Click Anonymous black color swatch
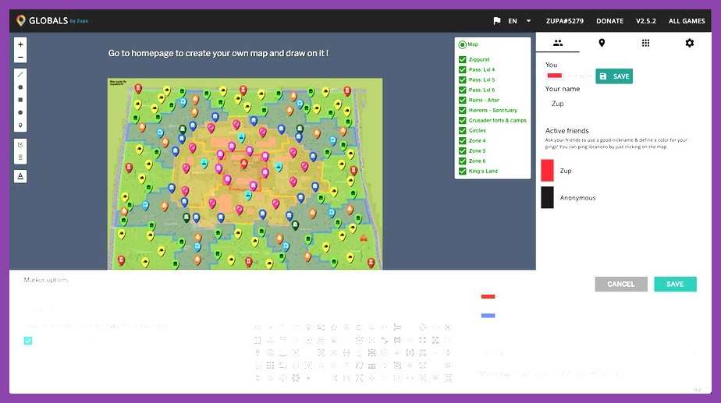 pos(547,197)
